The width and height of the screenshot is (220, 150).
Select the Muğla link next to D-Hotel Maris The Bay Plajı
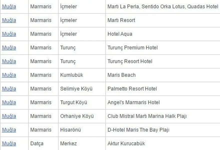point(9,130)
